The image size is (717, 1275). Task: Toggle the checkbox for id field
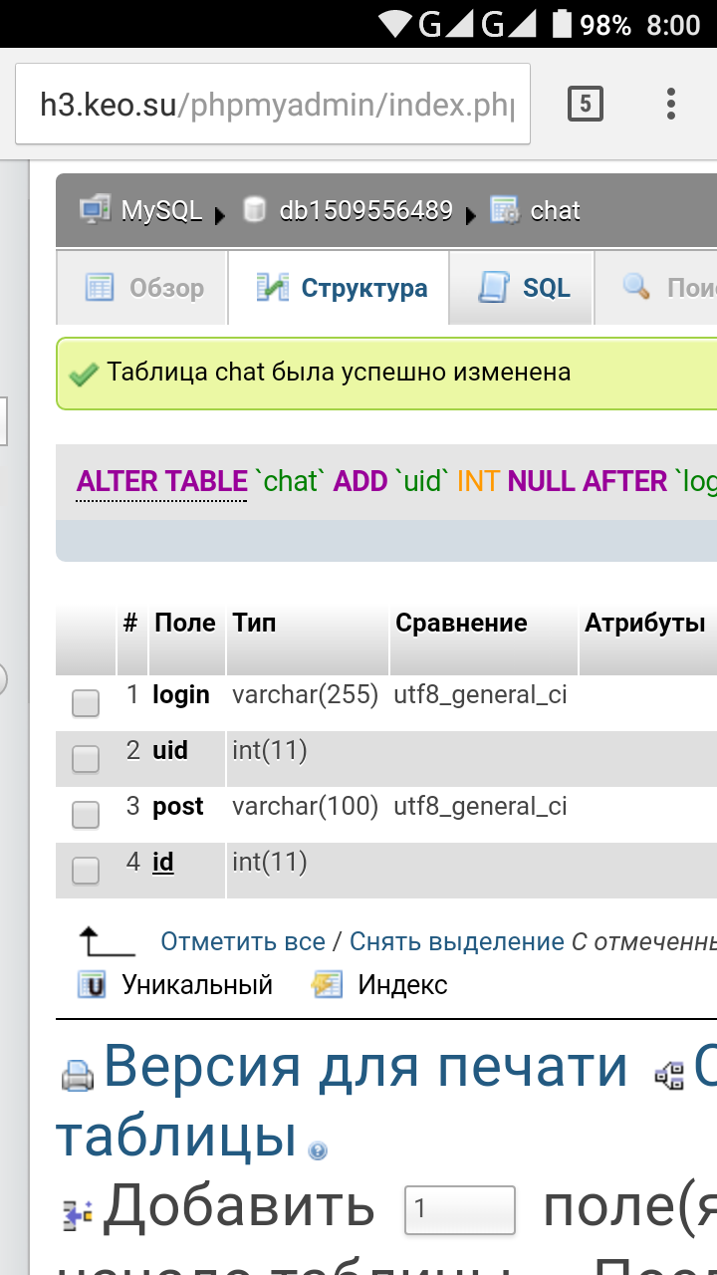pos(86,871)
